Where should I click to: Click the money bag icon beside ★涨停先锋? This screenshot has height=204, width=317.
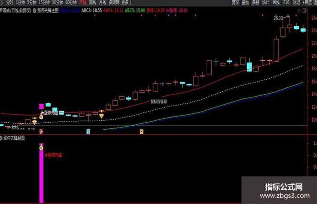41,116
